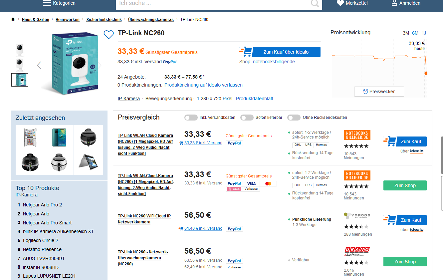The image size is (443, 280).
Task: Open Überwachungskameras breadcrumb link
Action: (151, 20)
